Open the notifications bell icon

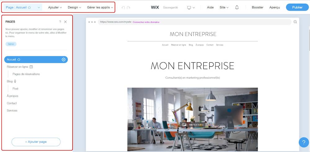tap(237, 7)
